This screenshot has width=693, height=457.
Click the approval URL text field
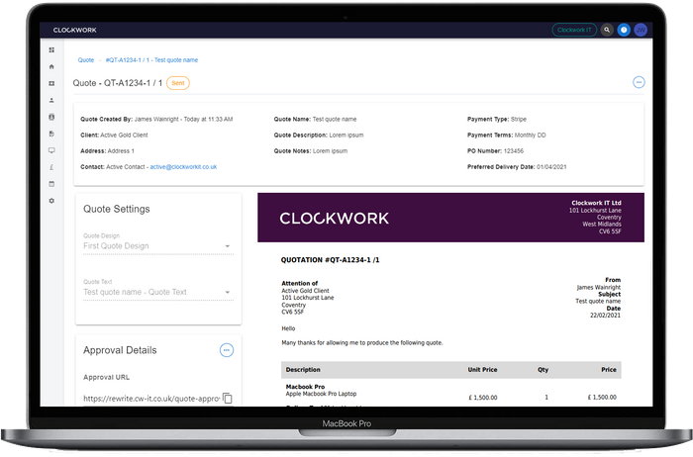pos(151,399)
